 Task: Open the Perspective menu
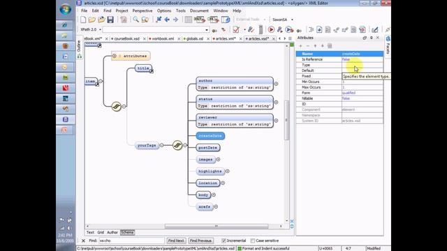(x=142, y=11)
